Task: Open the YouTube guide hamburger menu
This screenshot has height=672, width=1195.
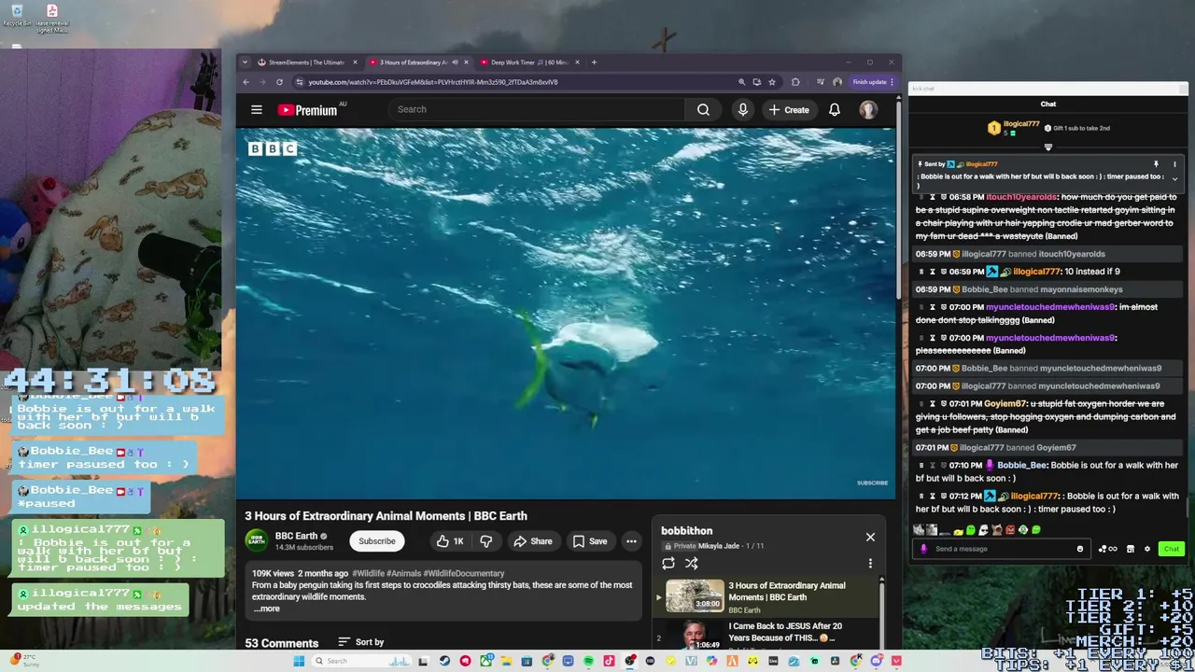Action: pos(256,109)
